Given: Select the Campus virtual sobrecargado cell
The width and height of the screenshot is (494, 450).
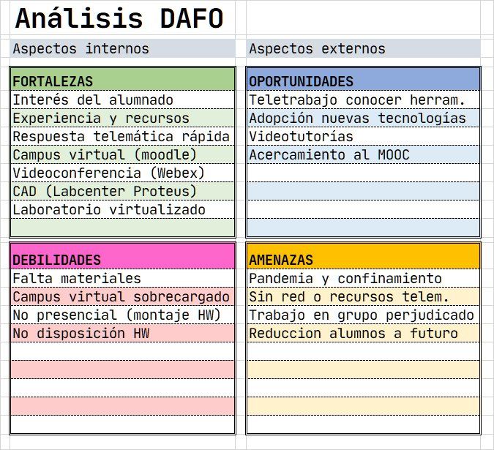Looking at the screenshot, I should tap(122, 296).
